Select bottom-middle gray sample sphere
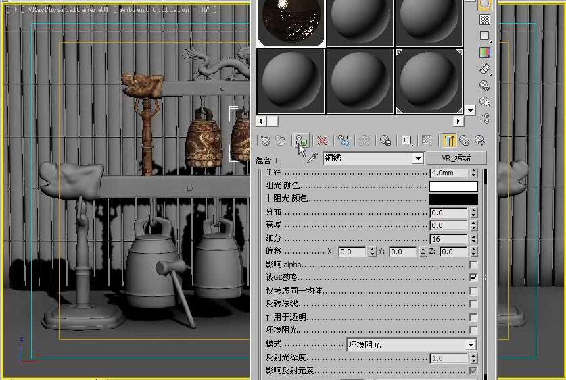Screen dimensions: 566x380 click(x=360, y=81)
